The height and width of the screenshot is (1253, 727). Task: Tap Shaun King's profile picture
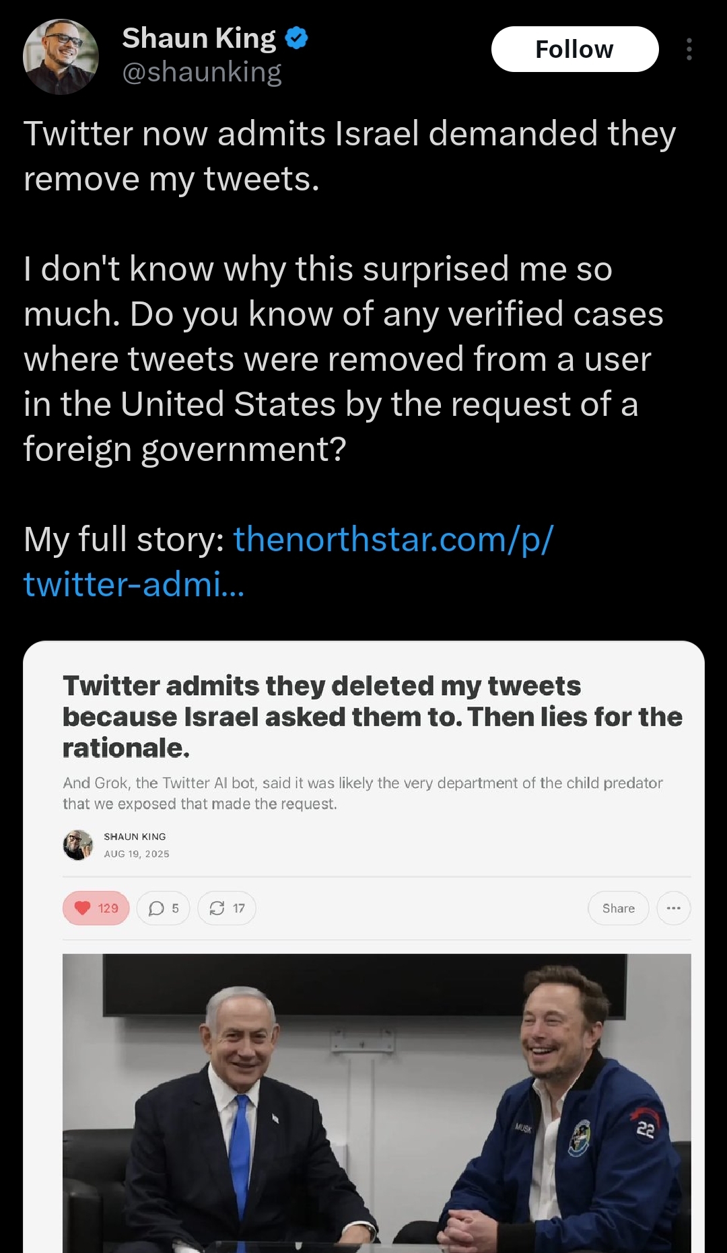(x=61, y=57)
